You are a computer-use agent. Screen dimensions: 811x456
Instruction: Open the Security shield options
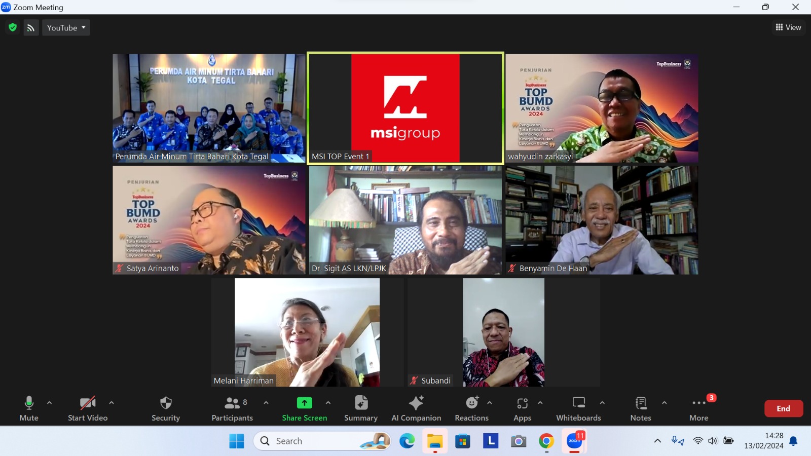166,408
